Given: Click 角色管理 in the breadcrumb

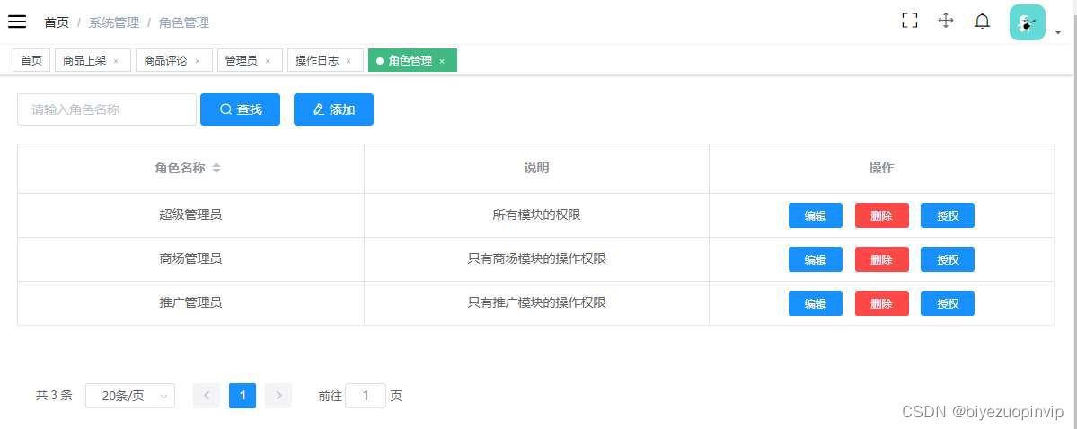Looking at the screenshot, I should click(184, 22).
